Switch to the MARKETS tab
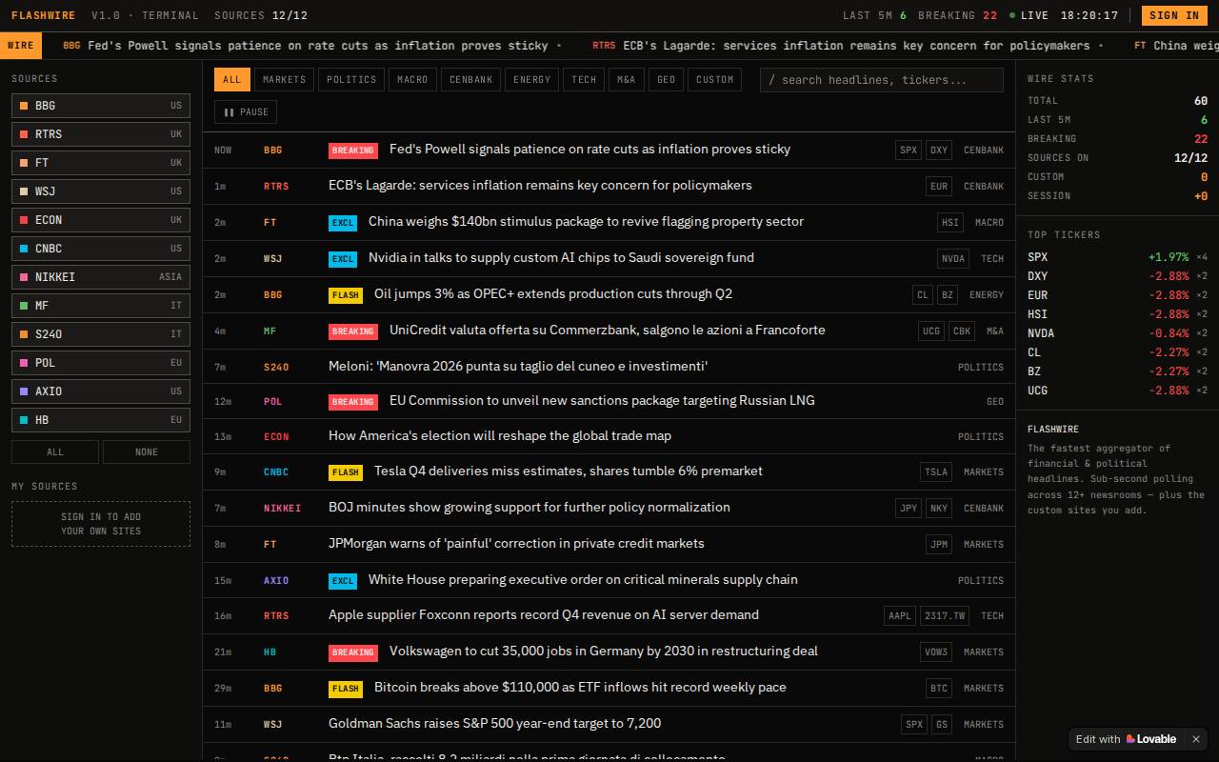The height and width of the screenshot is (762, 1219). [285, 80]
